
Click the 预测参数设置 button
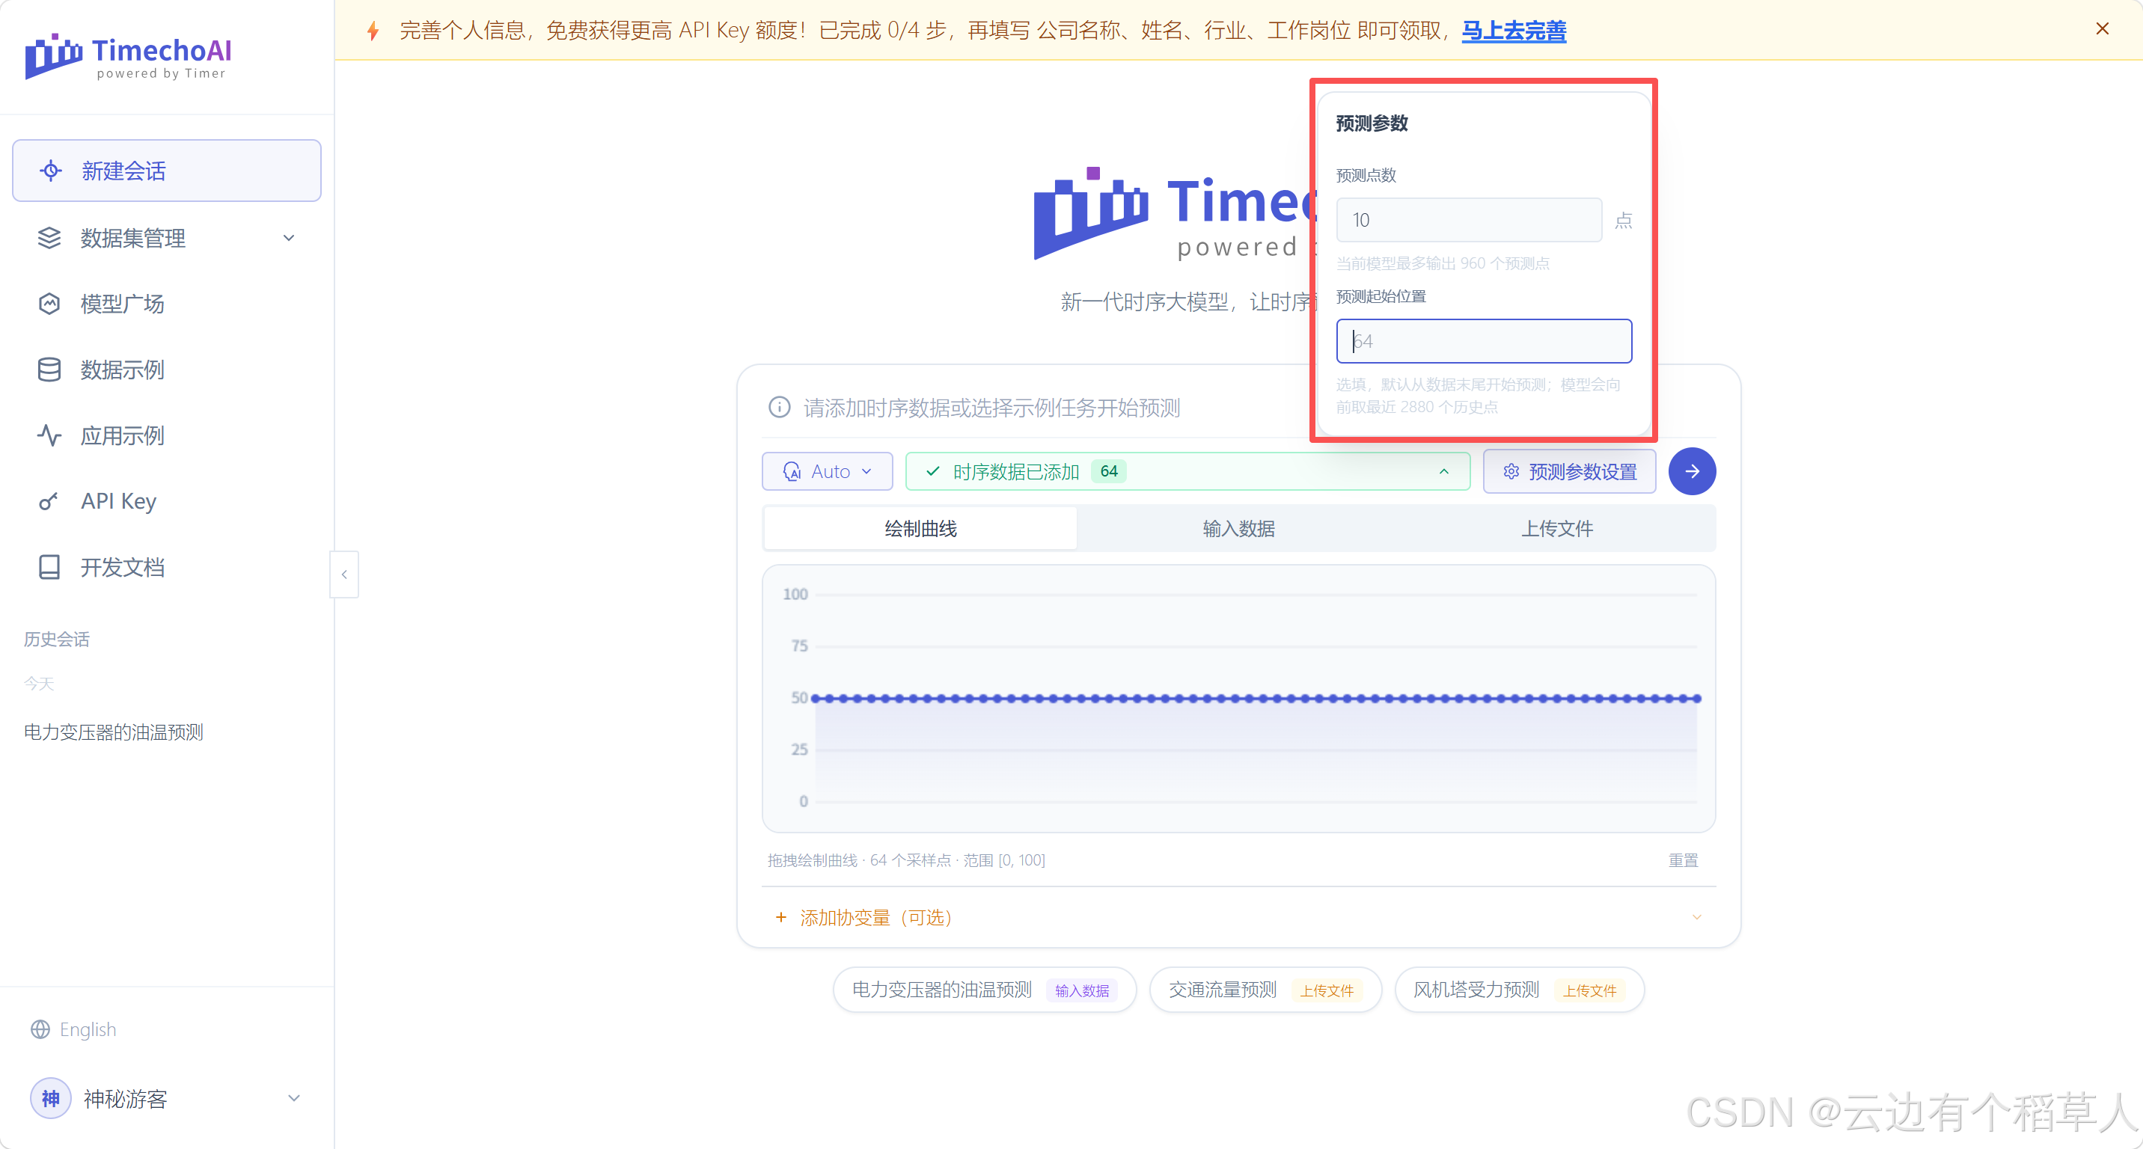1570,471
